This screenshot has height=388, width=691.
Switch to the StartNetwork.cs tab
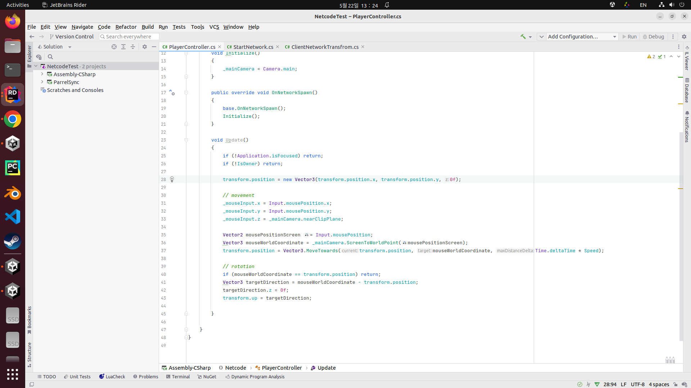click(253, 47)
